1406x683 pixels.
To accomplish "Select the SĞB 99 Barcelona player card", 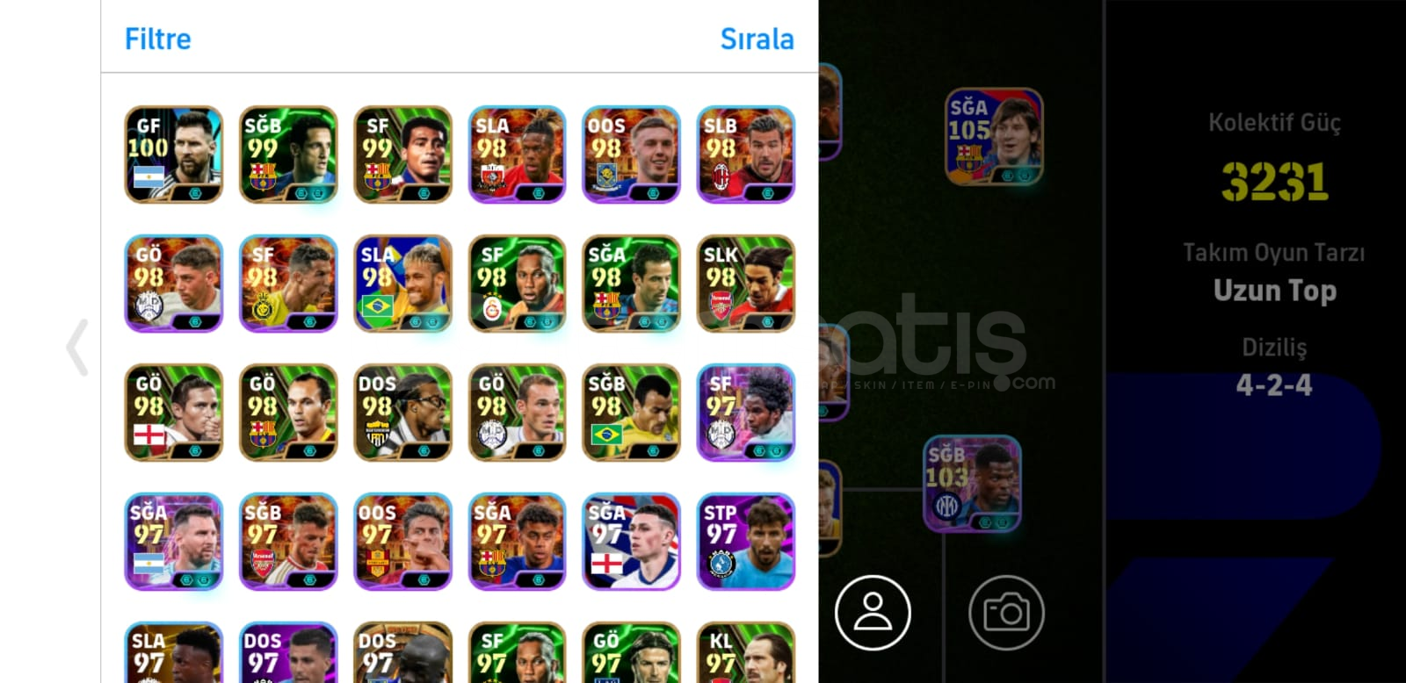I will point(288,155).
